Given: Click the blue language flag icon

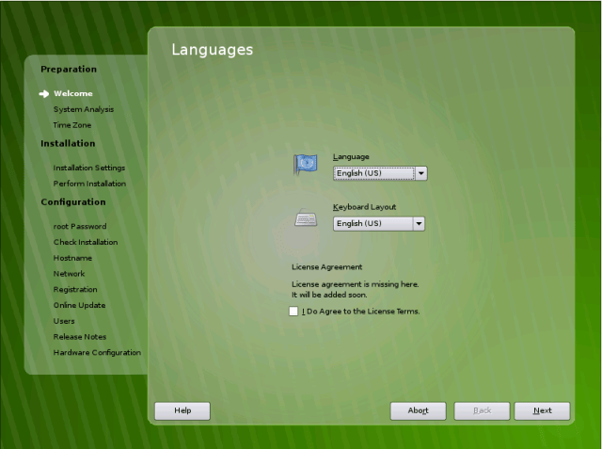Looking at the screenshot, I should coord(306,165).
